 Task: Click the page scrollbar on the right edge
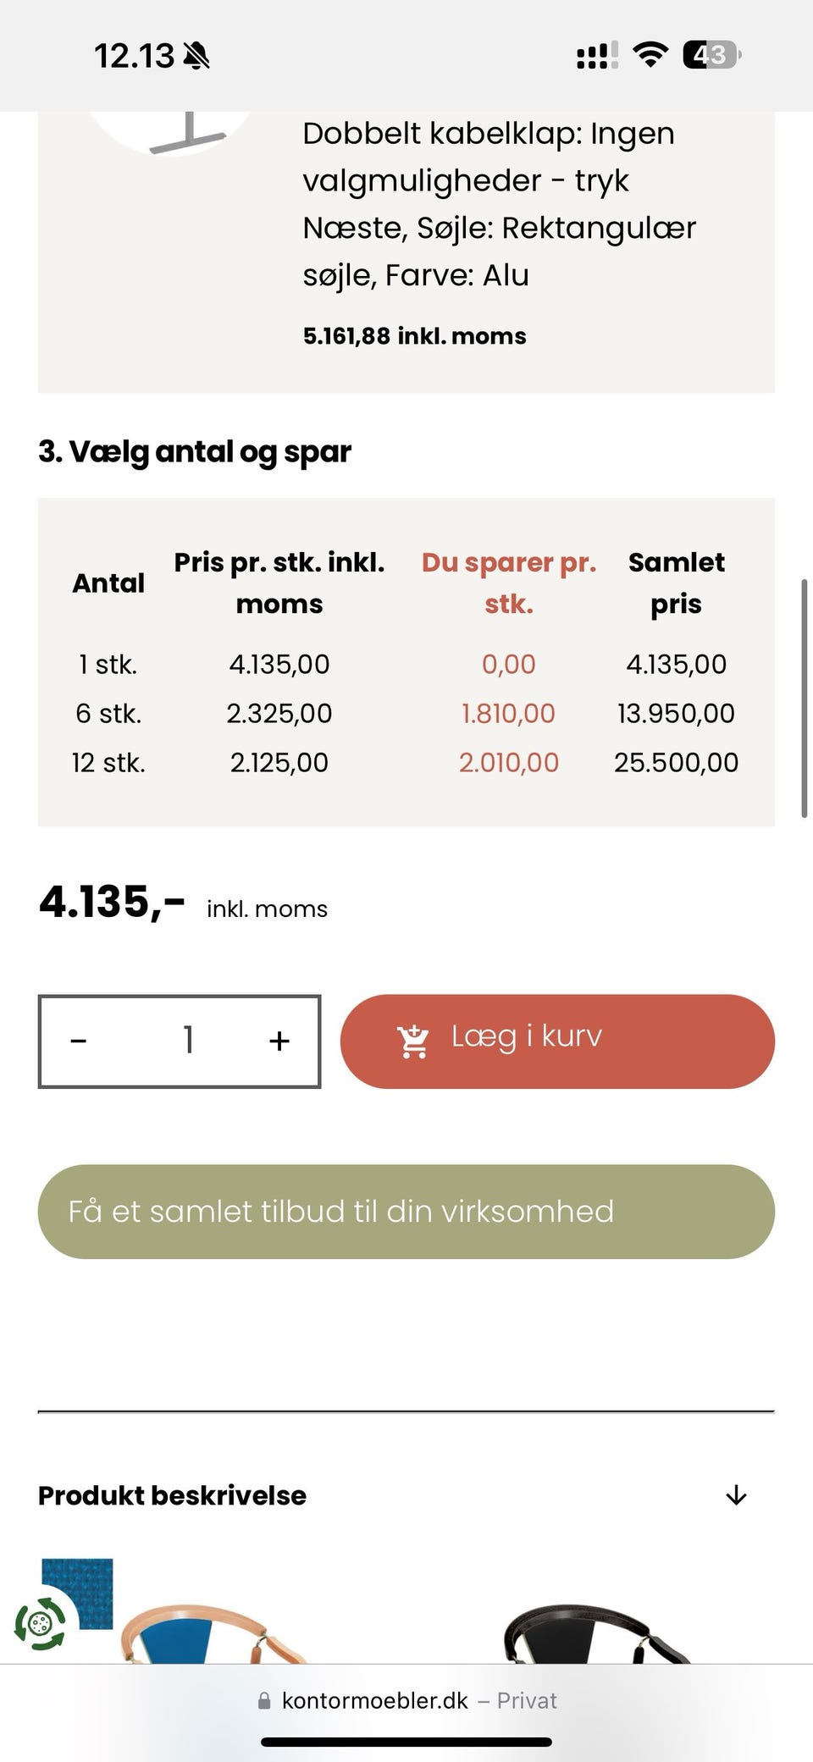[x=804, y=699]
